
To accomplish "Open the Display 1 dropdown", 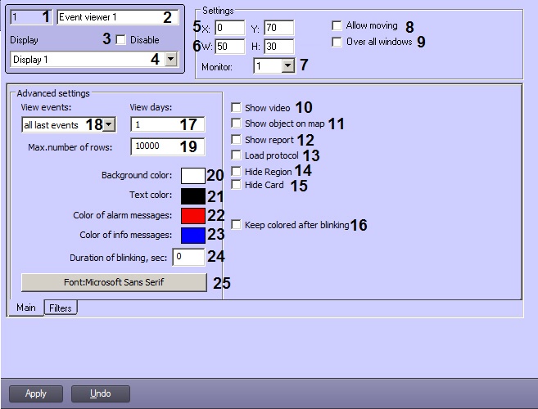I will pyautogui.click(x=170, y=60).
